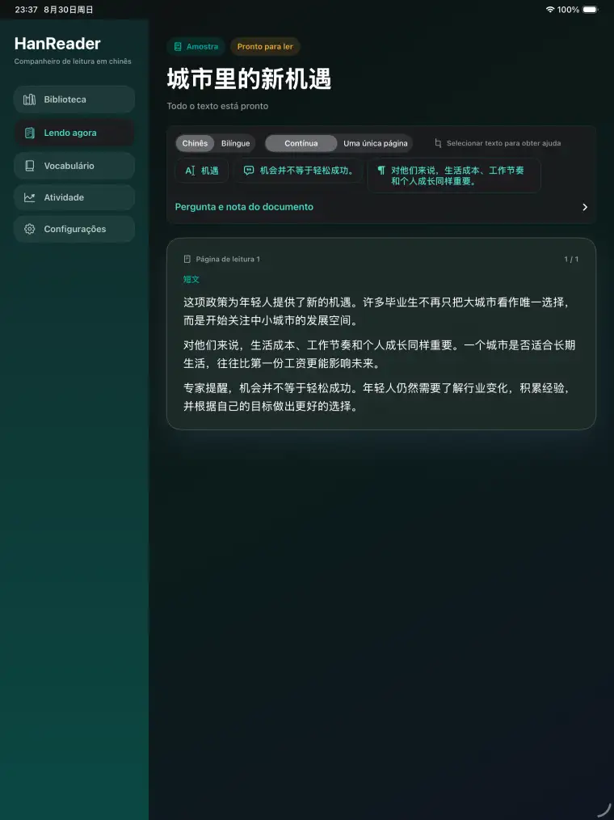This screenshot has height=820, width=614.
Task: Switch to Bilíngue reading mode
Action: click(235, 143)
